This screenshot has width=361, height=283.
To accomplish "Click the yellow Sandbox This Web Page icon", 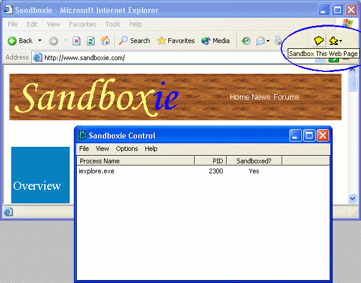I will click(318, 41).
